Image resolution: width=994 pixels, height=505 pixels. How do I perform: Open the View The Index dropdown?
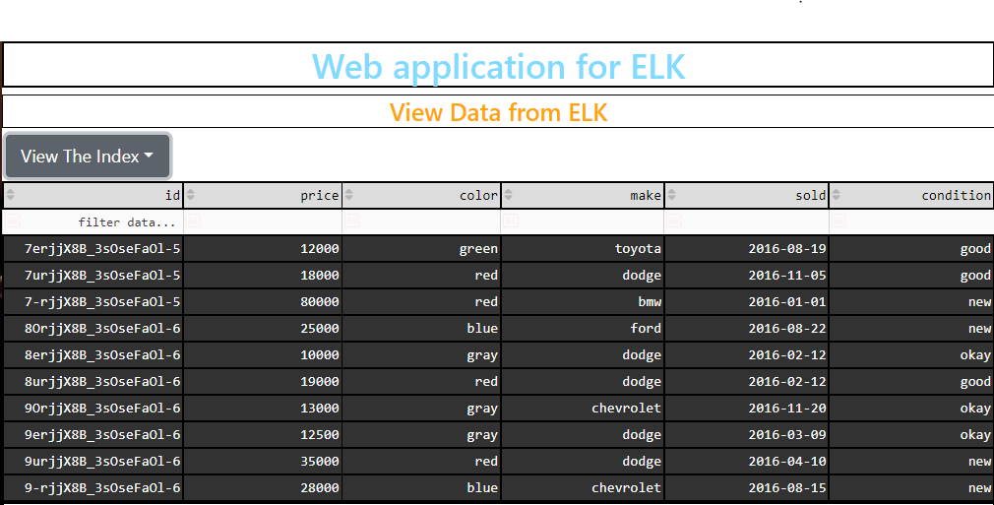pos(88,157)
